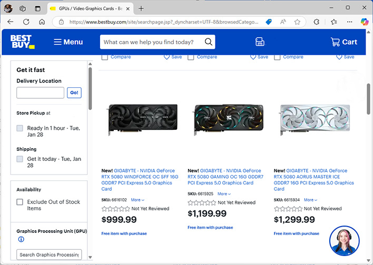
Task: Click the page vertical scrollbar thumb
Action: click(368, 99)
